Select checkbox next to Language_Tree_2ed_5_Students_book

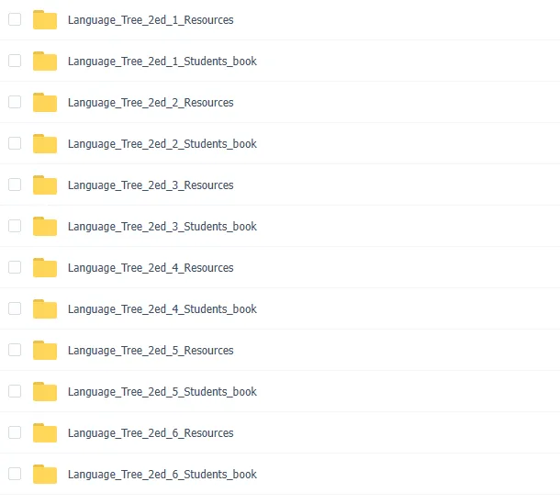[15, 391]
